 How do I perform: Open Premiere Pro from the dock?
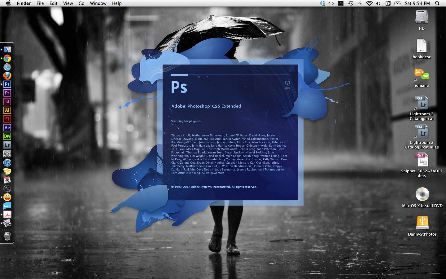click(x=7, y=93)
